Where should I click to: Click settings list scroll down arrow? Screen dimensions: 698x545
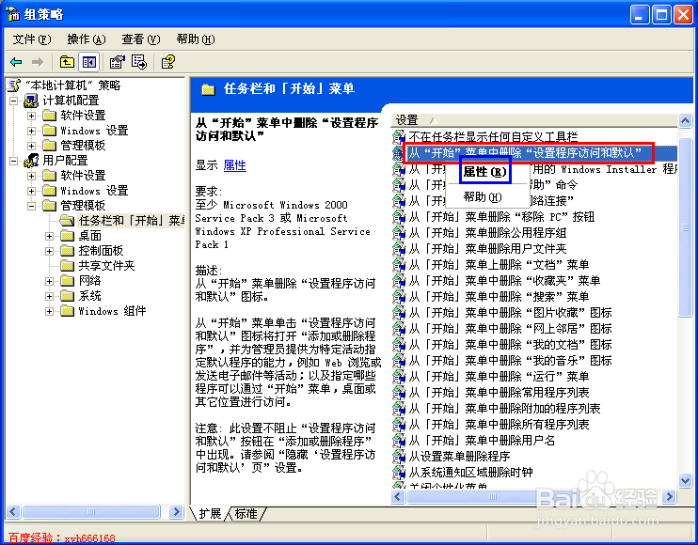tap(685, 480)
